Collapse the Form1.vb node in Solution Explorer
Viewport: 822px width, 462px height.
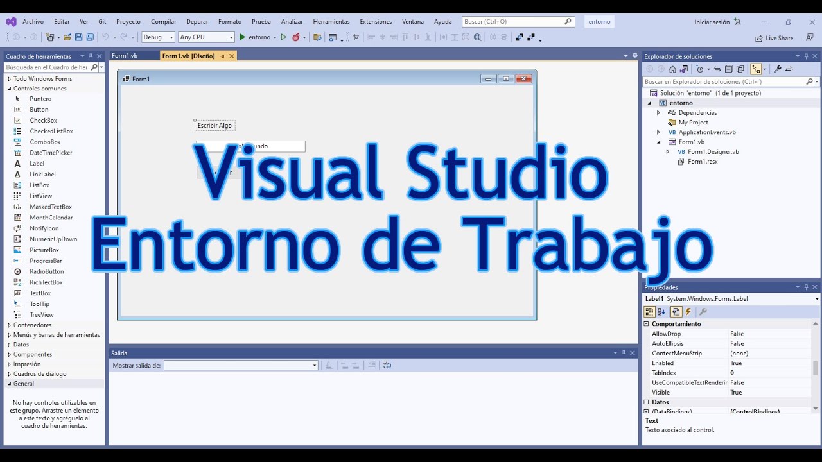coord(658,142)
